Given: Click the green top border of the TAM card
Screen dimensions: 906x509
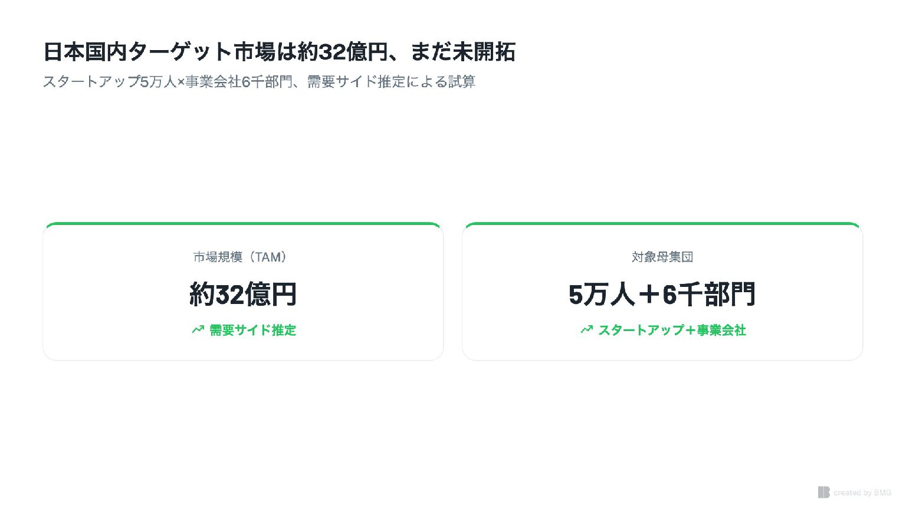Looking at the screenshot, I should pos(243,224).
